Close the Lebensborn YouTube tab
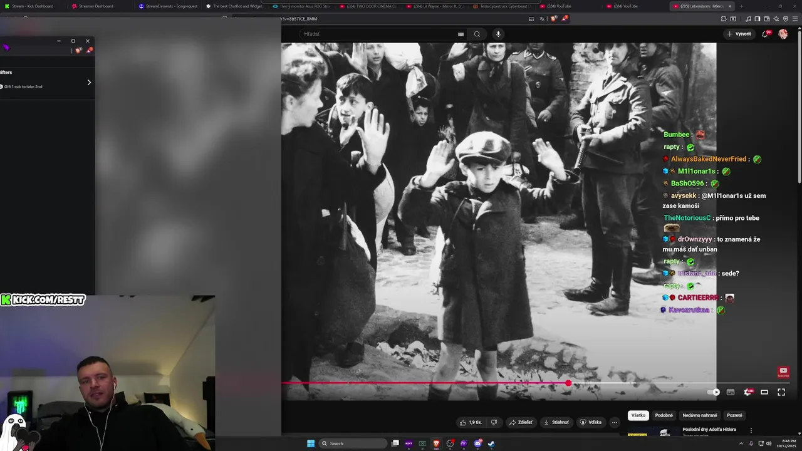802x451 pixels. [730, 6]
